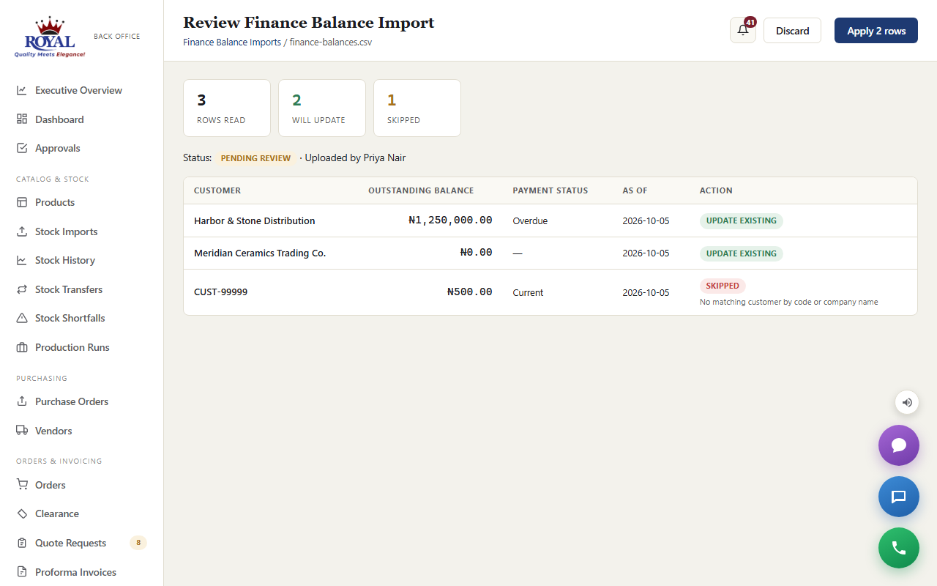937x586 pixels.
Task: Click the Stock Transfers arrows icon
Action: coord(22,289)
